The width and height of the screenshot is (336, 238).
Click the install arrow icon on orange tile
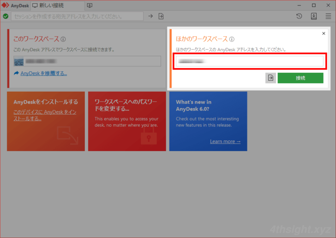(68, 136)
